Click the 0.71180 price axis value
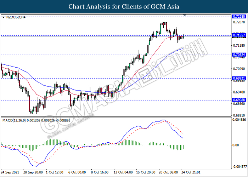 pos(239,46)
